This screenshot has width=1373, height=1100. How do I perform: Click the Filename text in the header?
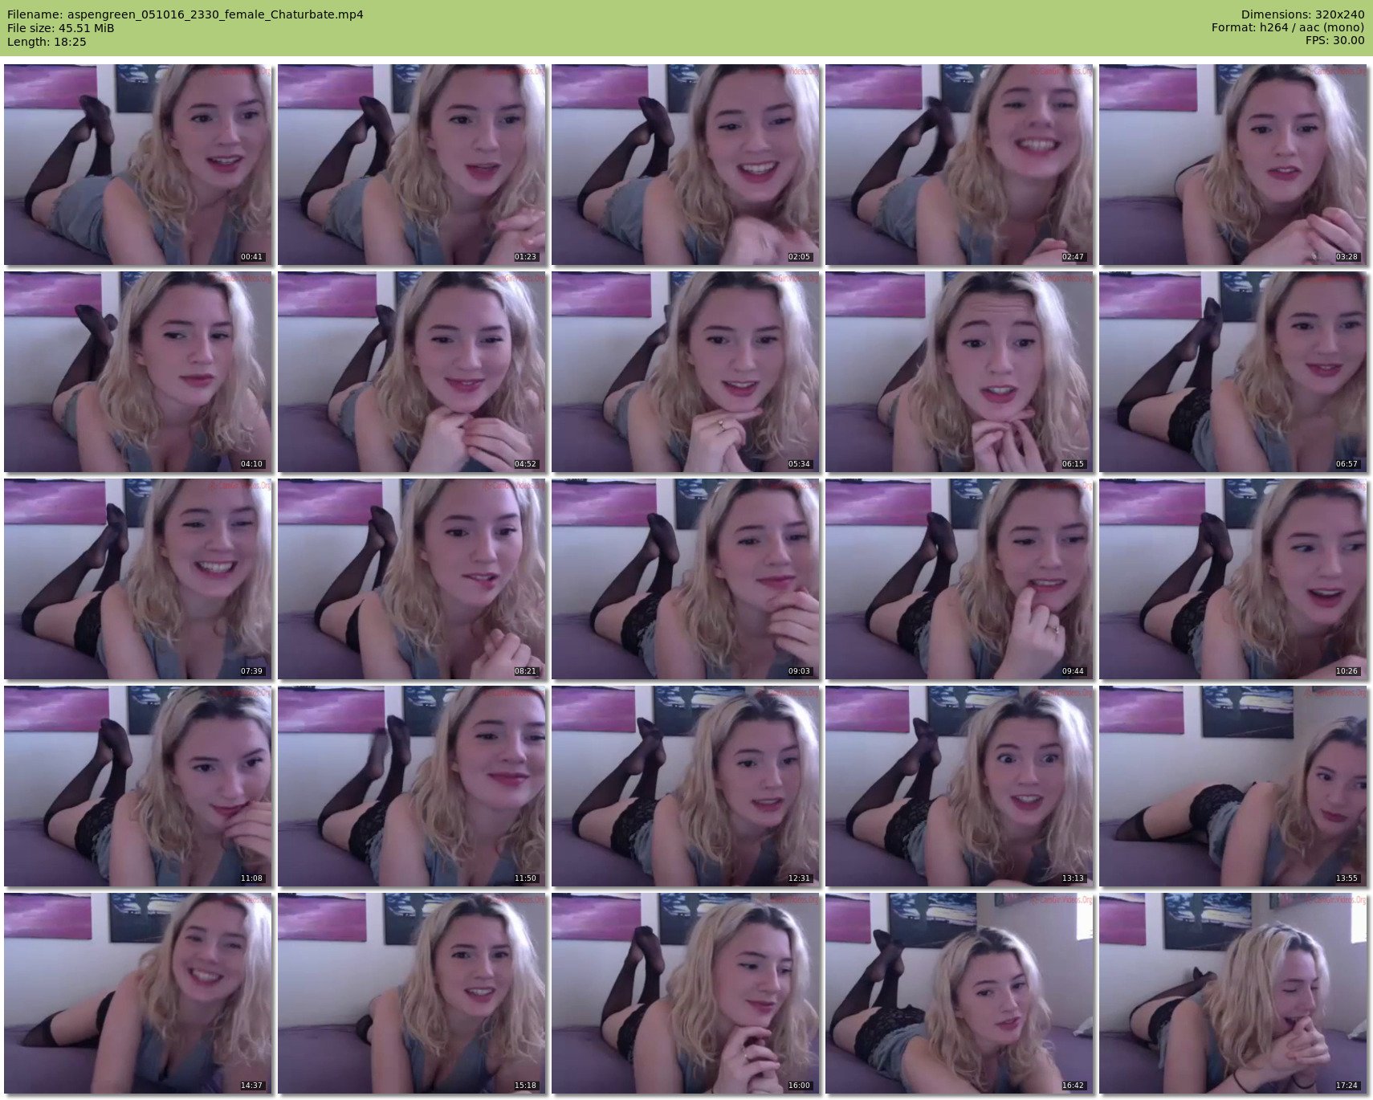(x=185, y=14)
